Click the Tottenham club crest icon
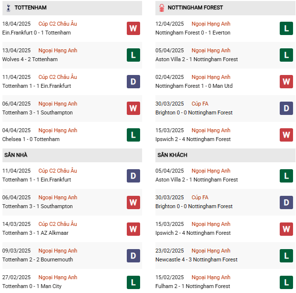This screenshot has height=293, width=296. coord(7,8)
